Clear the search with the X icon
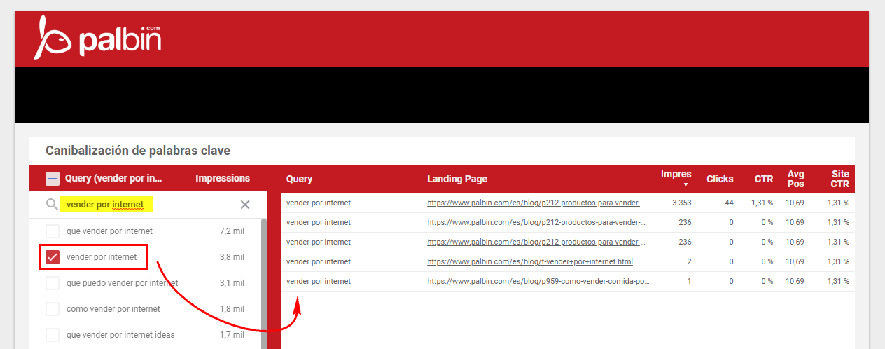Screen dimensions: 885x349 click(245, 205)
